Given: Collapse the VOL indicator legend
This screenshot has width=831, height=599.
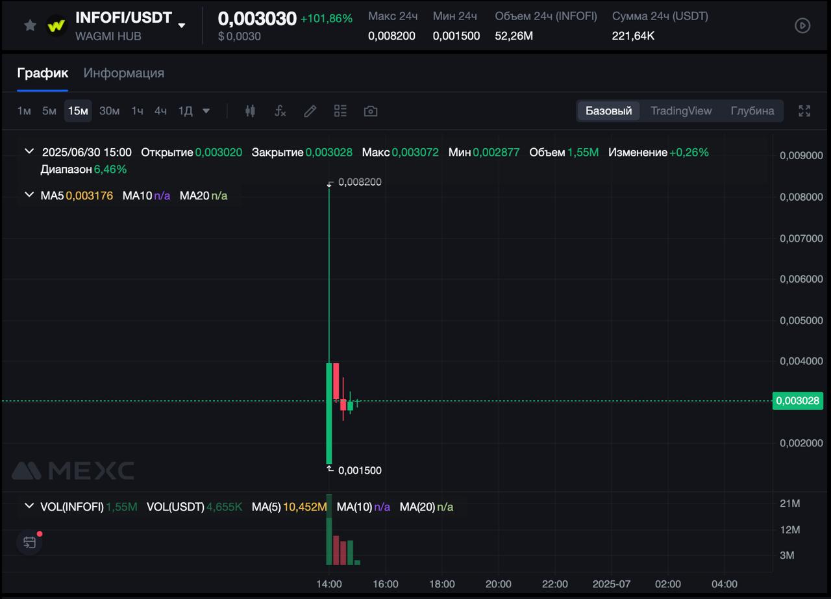Looking at the screenshot, I should (x=29, y=505).
